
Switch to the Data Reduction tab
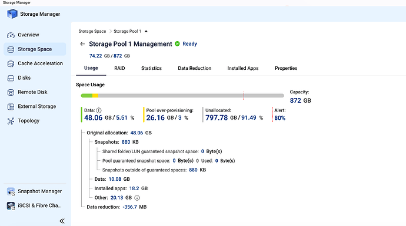click(194, 68)
